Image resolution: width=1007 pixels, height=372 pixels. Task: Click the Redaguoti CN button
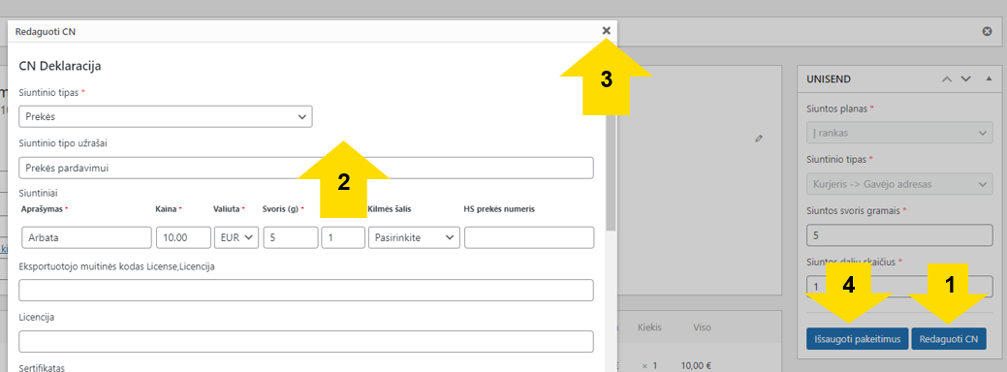949,339
